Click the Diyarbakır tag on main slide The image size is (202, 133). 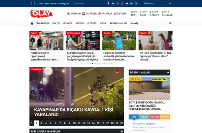pos(36,69)
